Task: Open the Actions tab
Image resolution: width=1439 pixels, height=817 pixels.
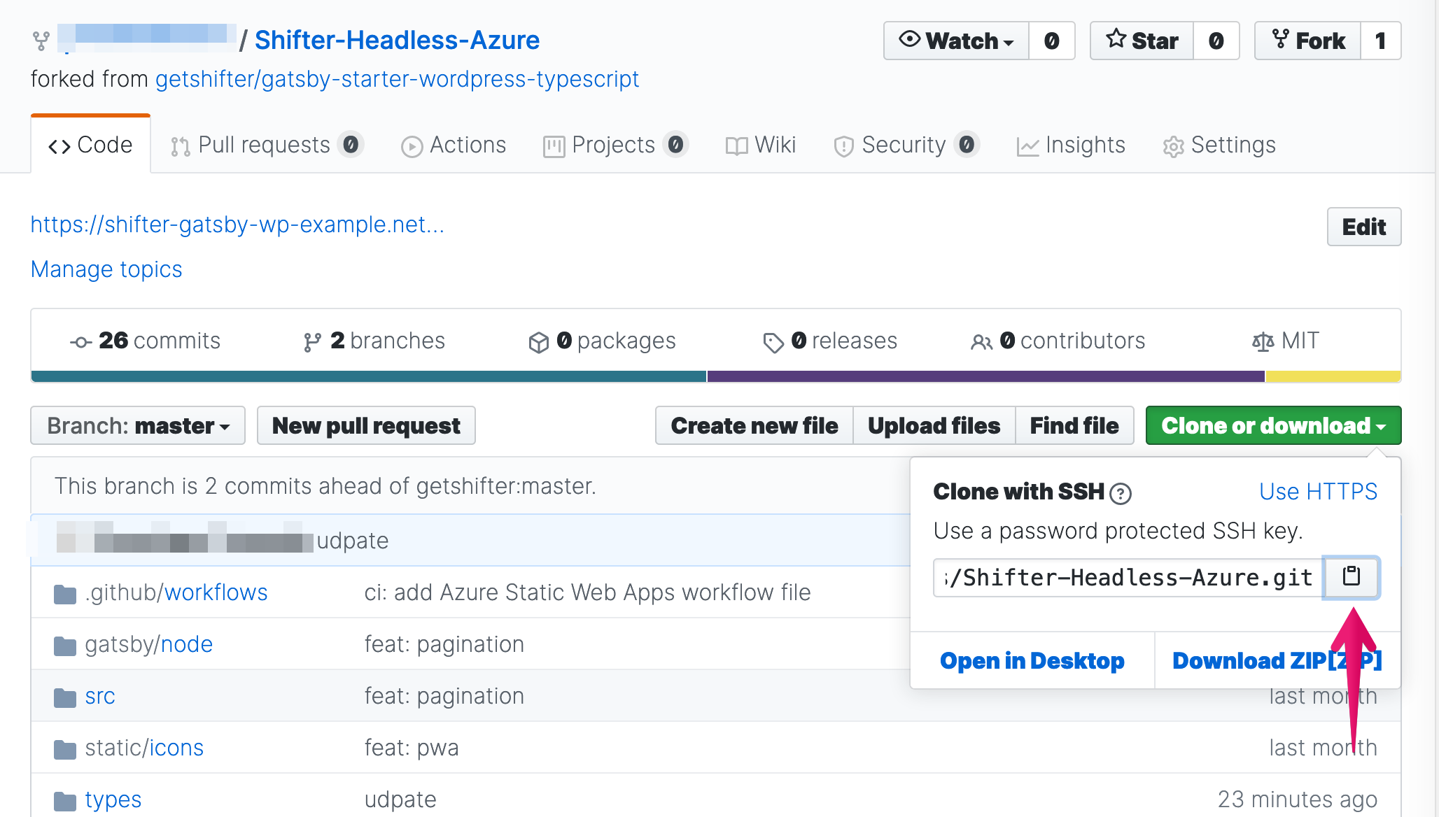Action: pyautogui.click(x=454, y=145)
